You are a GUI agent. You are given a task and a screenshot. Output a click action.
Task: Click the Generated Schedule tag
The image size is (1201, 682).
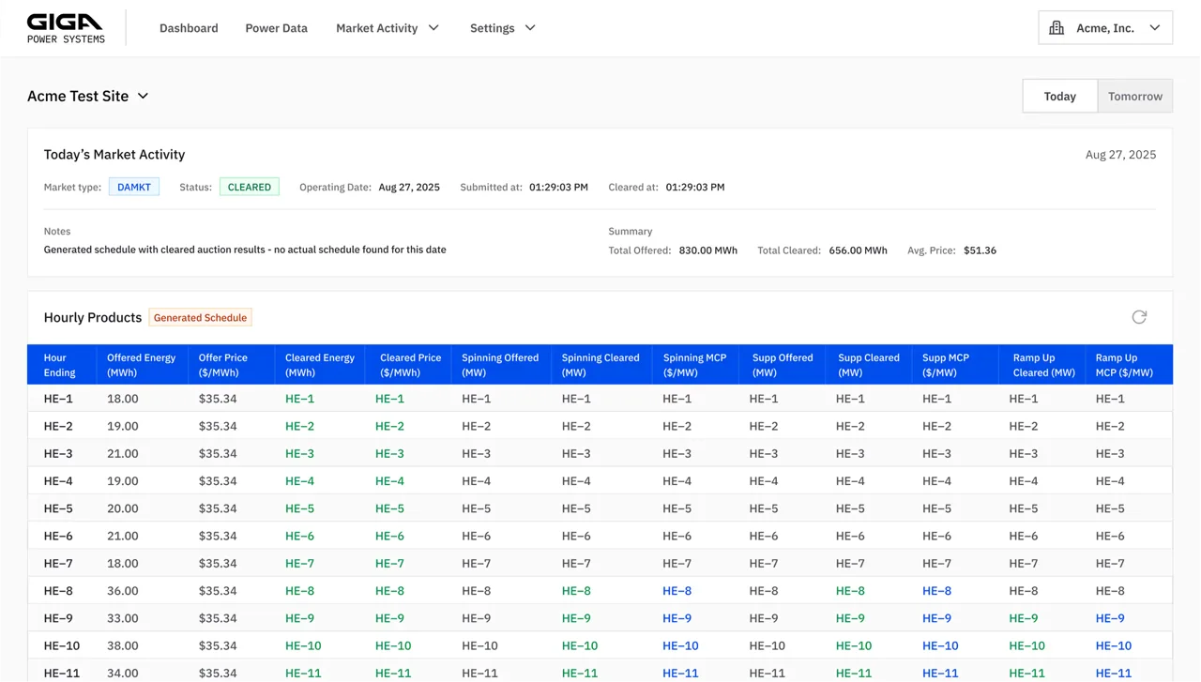tap(200, 317)
